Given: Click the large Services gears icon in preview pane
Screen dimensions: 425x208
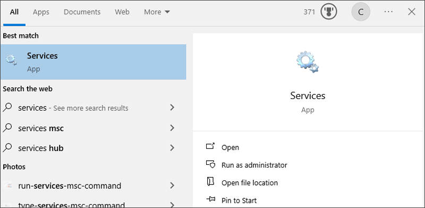Looking at the screenshot, I should [308, 62].
